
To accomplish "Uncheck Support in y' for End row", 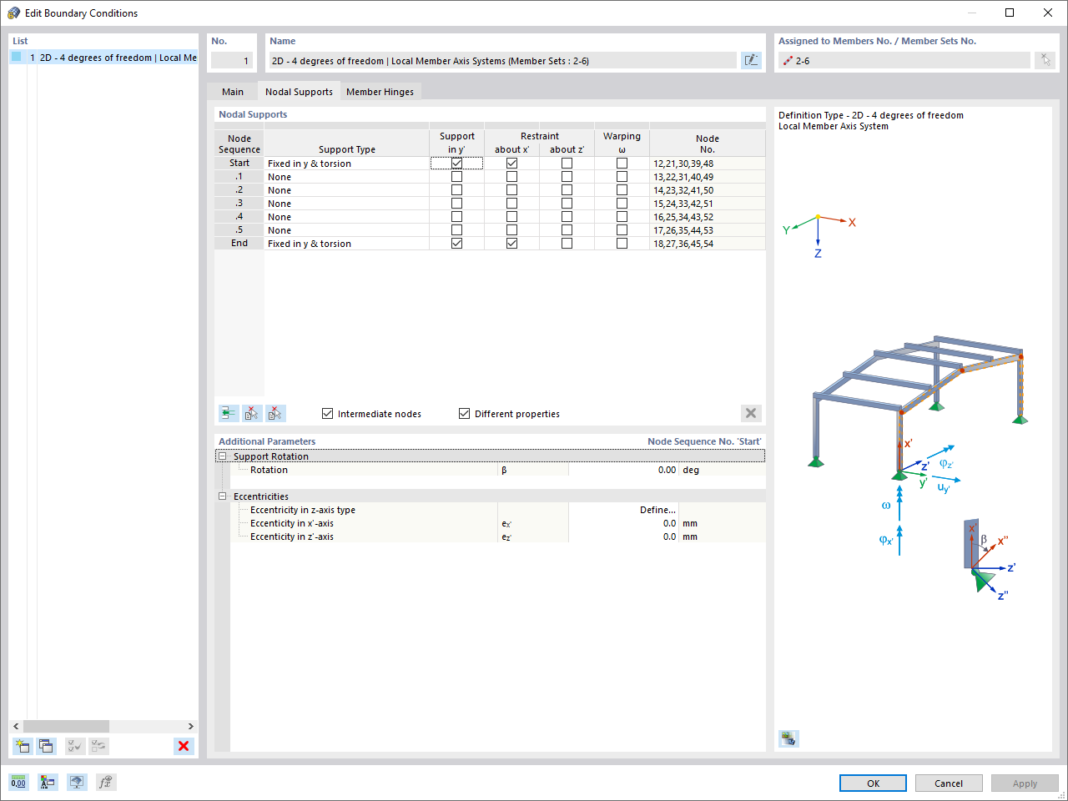I will (456, 244).
